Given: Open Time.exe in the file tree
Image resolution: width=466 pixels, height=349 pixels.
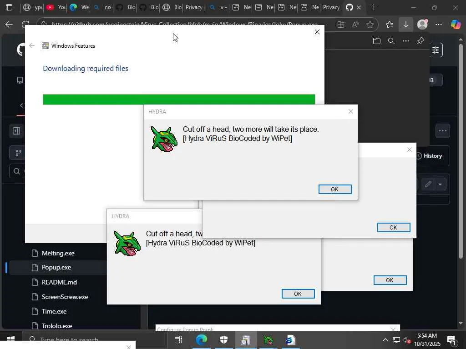Looking at the screenshot, I should [x=54, y=311].
